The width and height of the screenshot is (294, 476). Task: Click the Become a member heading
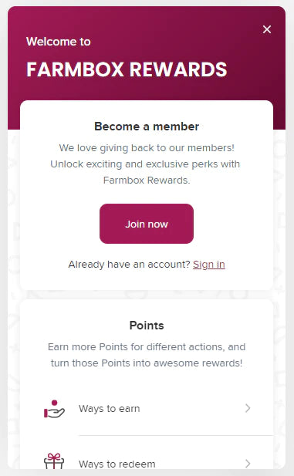click(147, 127)
